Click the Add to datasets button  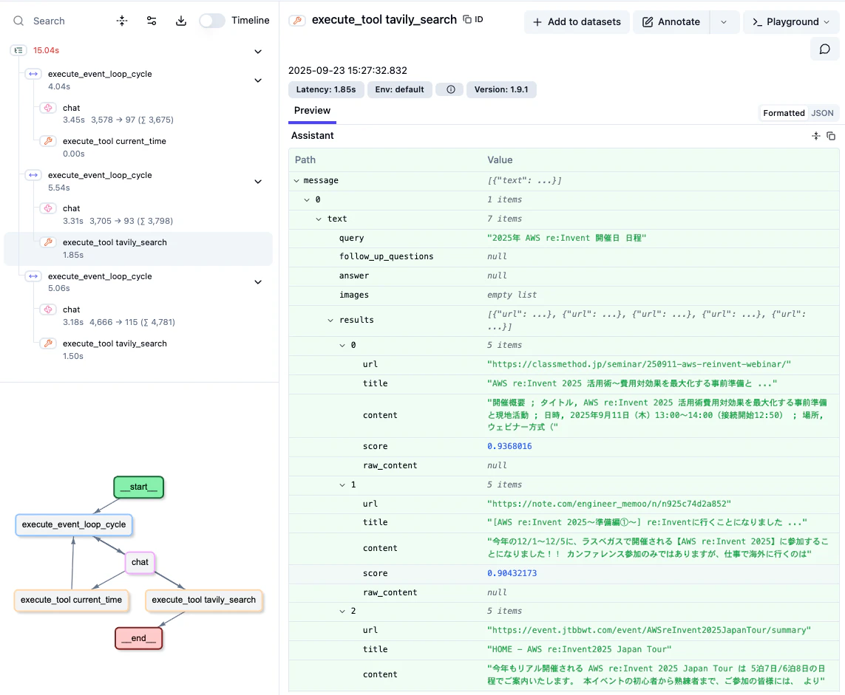577,22
